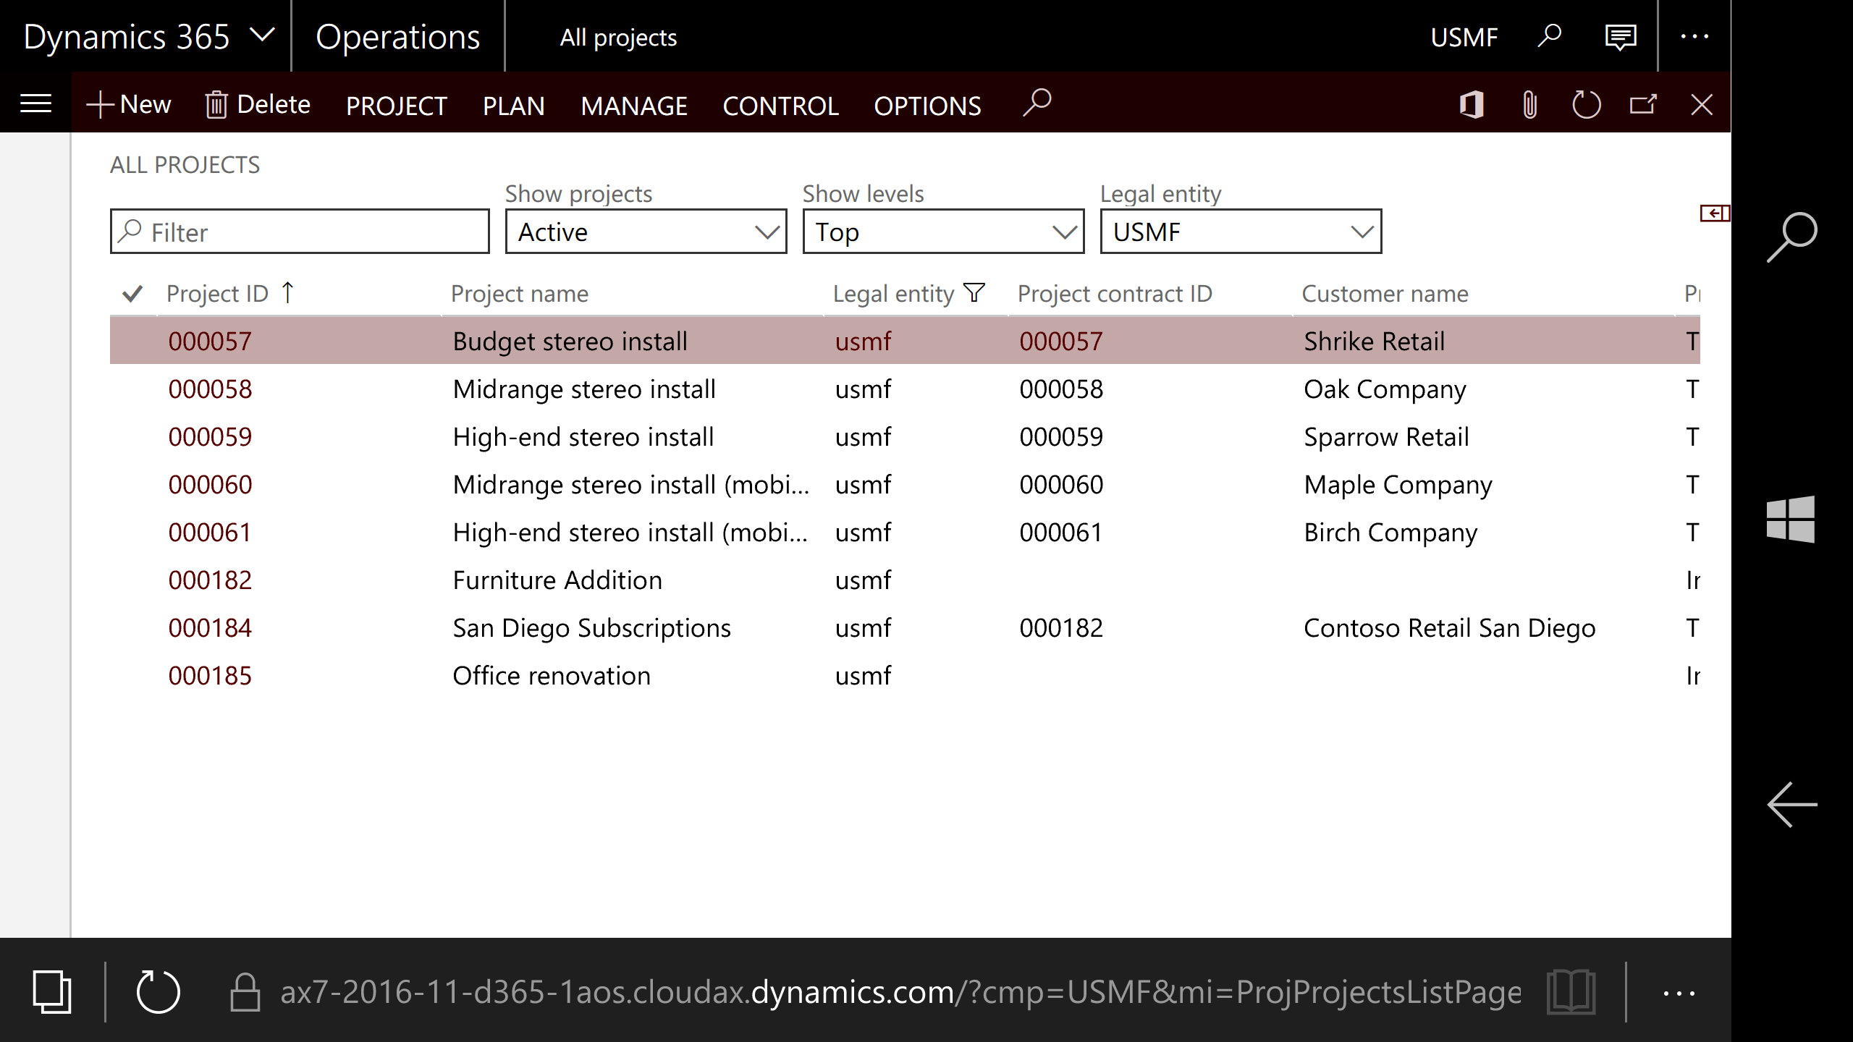
Task: Click the New button
Action: 129,105
